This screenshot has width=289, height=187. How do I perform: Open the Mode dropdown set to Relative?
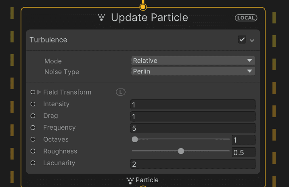click(x=193, y=61)
